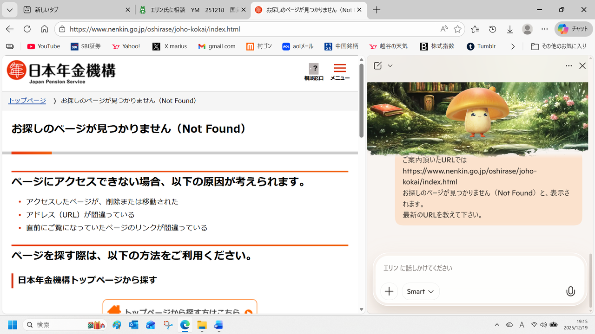Open File Explorer from the taskbar
This screenshot has width=595, height=334.
pos(202,325)
